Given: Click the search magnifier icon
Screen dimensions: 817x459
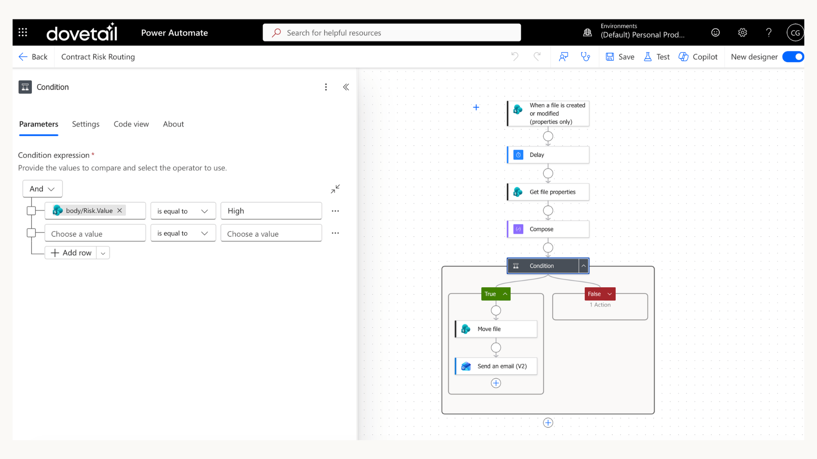Looking at the screenshot, I should pyautogui.click(x=277, y=33).
